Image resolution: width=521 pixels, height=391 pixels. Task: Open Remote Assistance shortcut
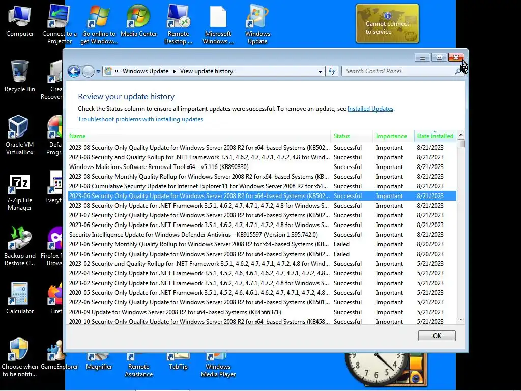(x=138, y=365)
